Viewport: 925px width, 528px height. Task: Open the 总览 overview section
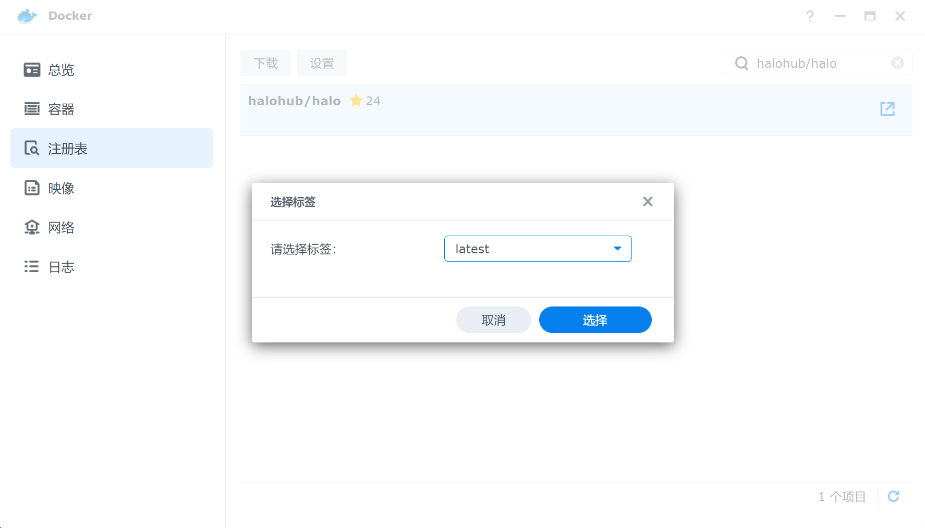point(112,70)
